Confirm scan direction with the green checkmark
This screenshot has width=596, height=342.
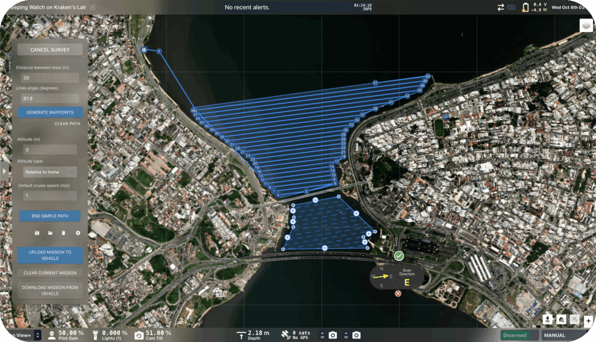click(399, 256)
